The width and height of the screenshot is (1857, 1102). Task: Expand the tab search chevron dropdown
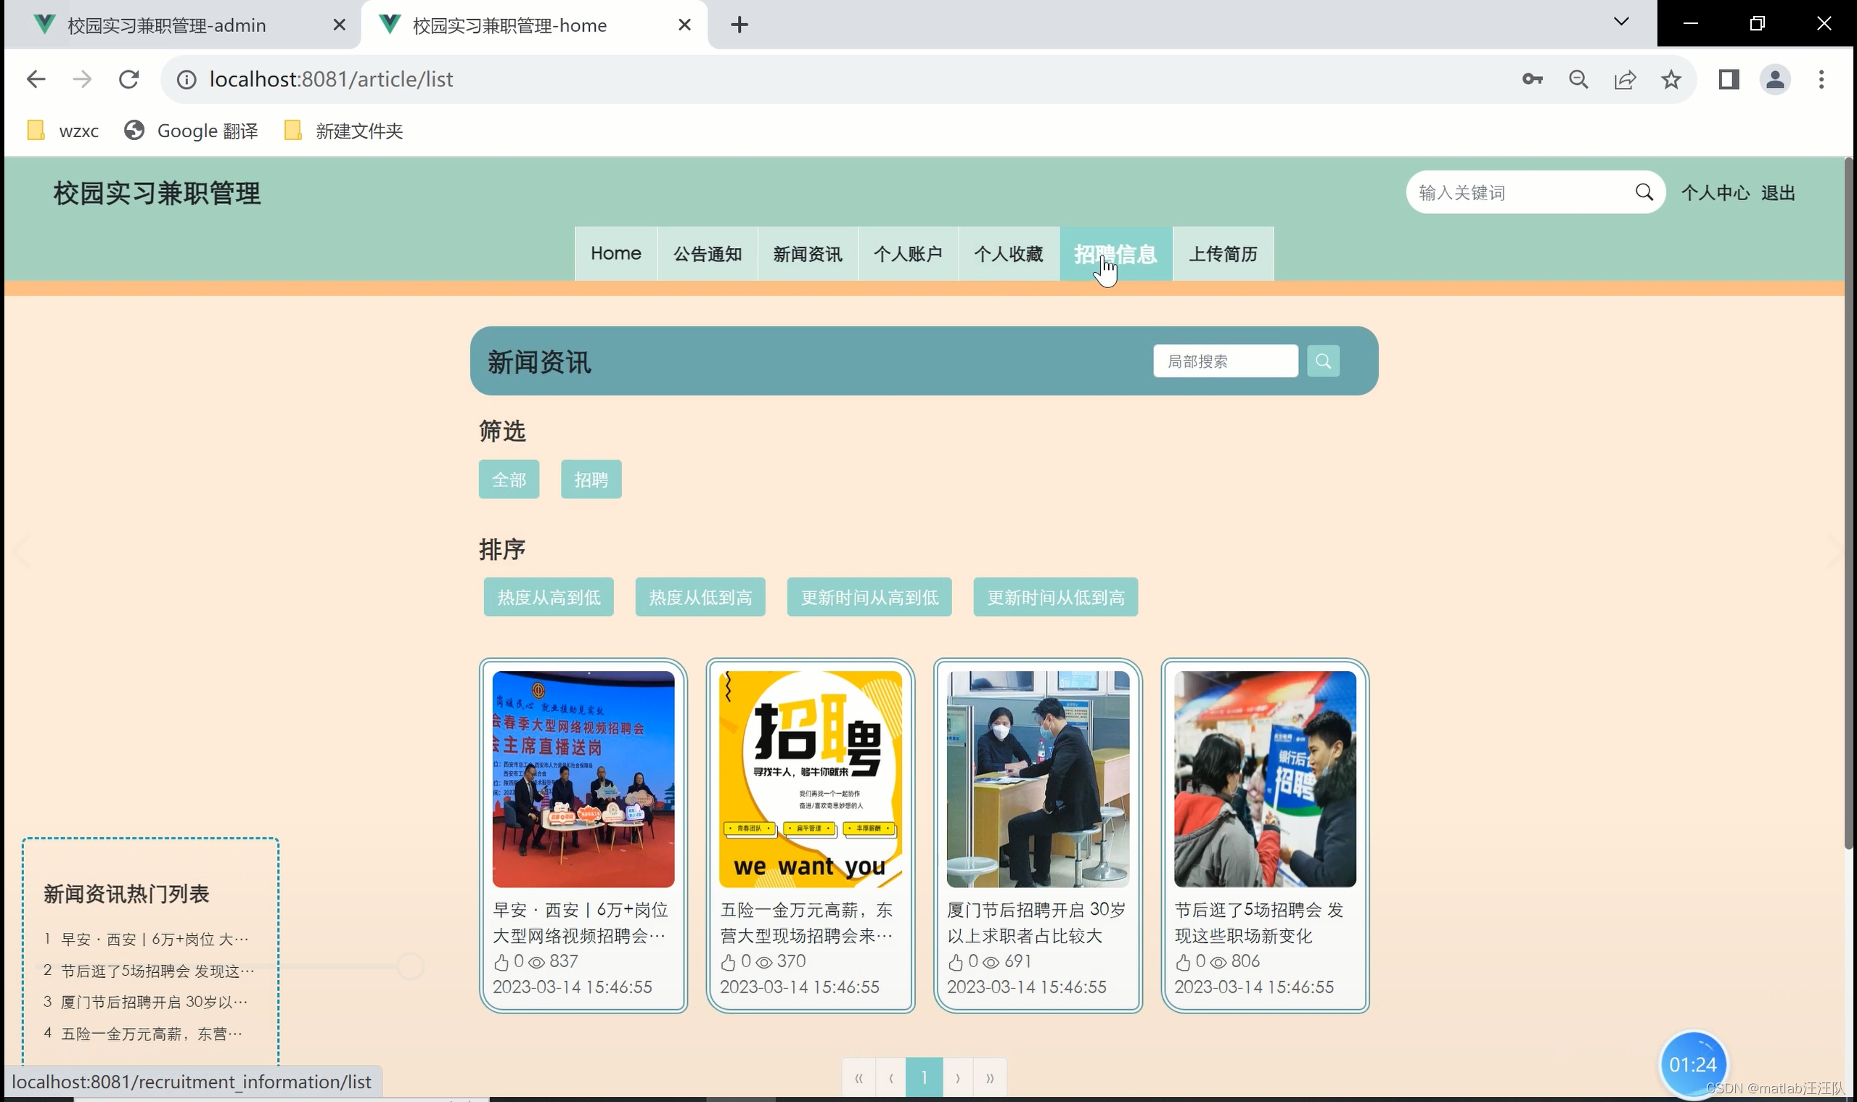[x=1620, y=22]
